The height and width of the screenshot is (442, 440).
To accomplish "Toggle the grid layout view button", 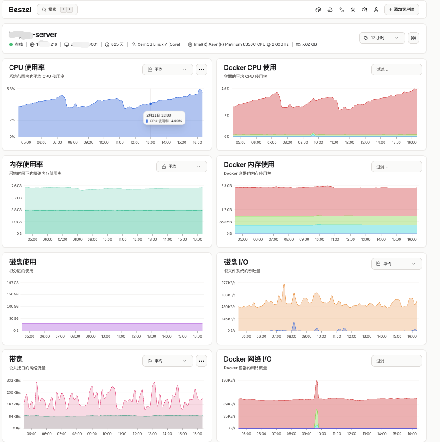I will 414,38.
